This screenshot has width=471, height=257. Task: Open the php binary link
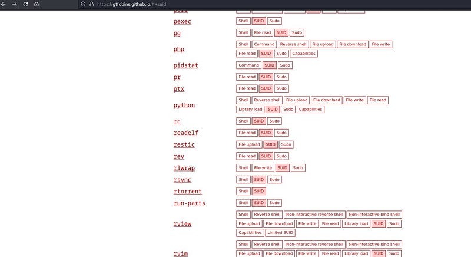tap(179, 49)
